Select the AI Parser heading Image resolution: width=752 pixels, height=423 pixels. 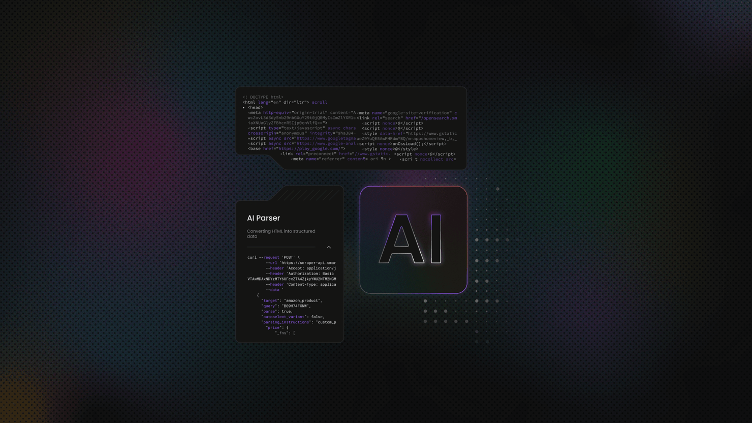(x=263, y=218)
